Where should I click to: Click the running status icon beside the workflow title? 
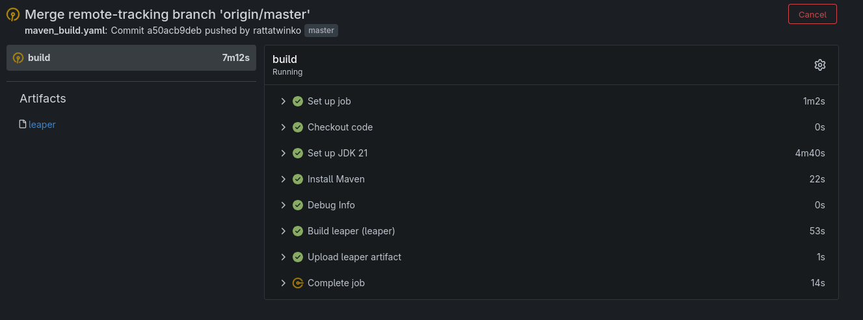(x=13, y=14)
